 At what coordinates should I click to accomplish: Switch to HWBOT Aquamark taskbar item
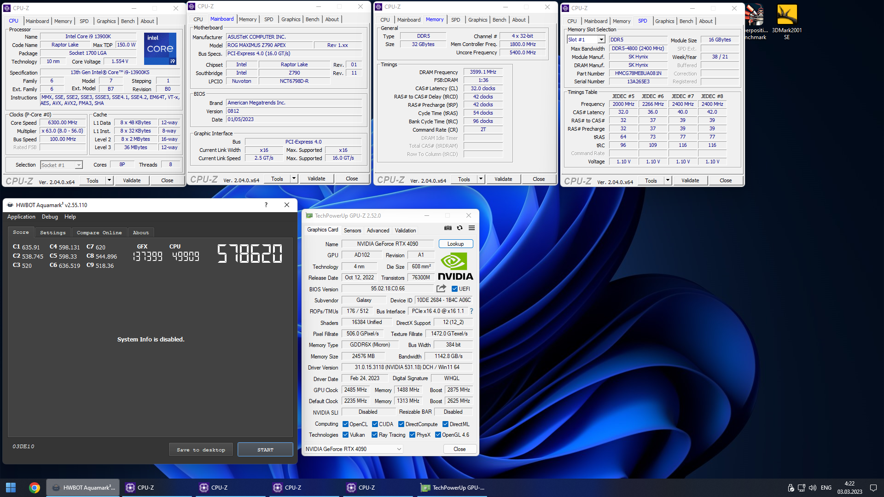coord(83,487)
